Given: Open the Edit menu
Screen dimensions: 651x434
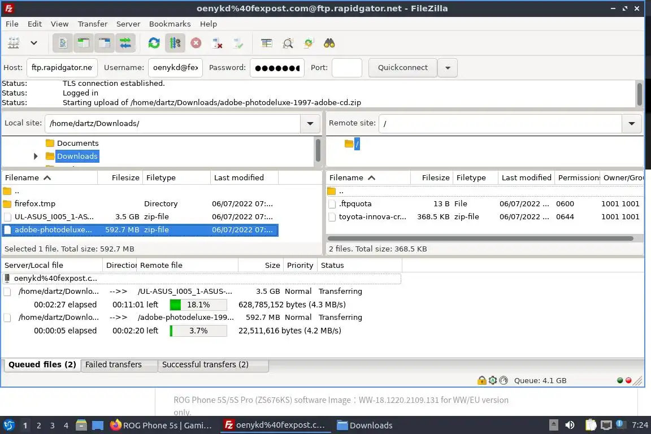Looking at the screenshot, I should [35, 24].
